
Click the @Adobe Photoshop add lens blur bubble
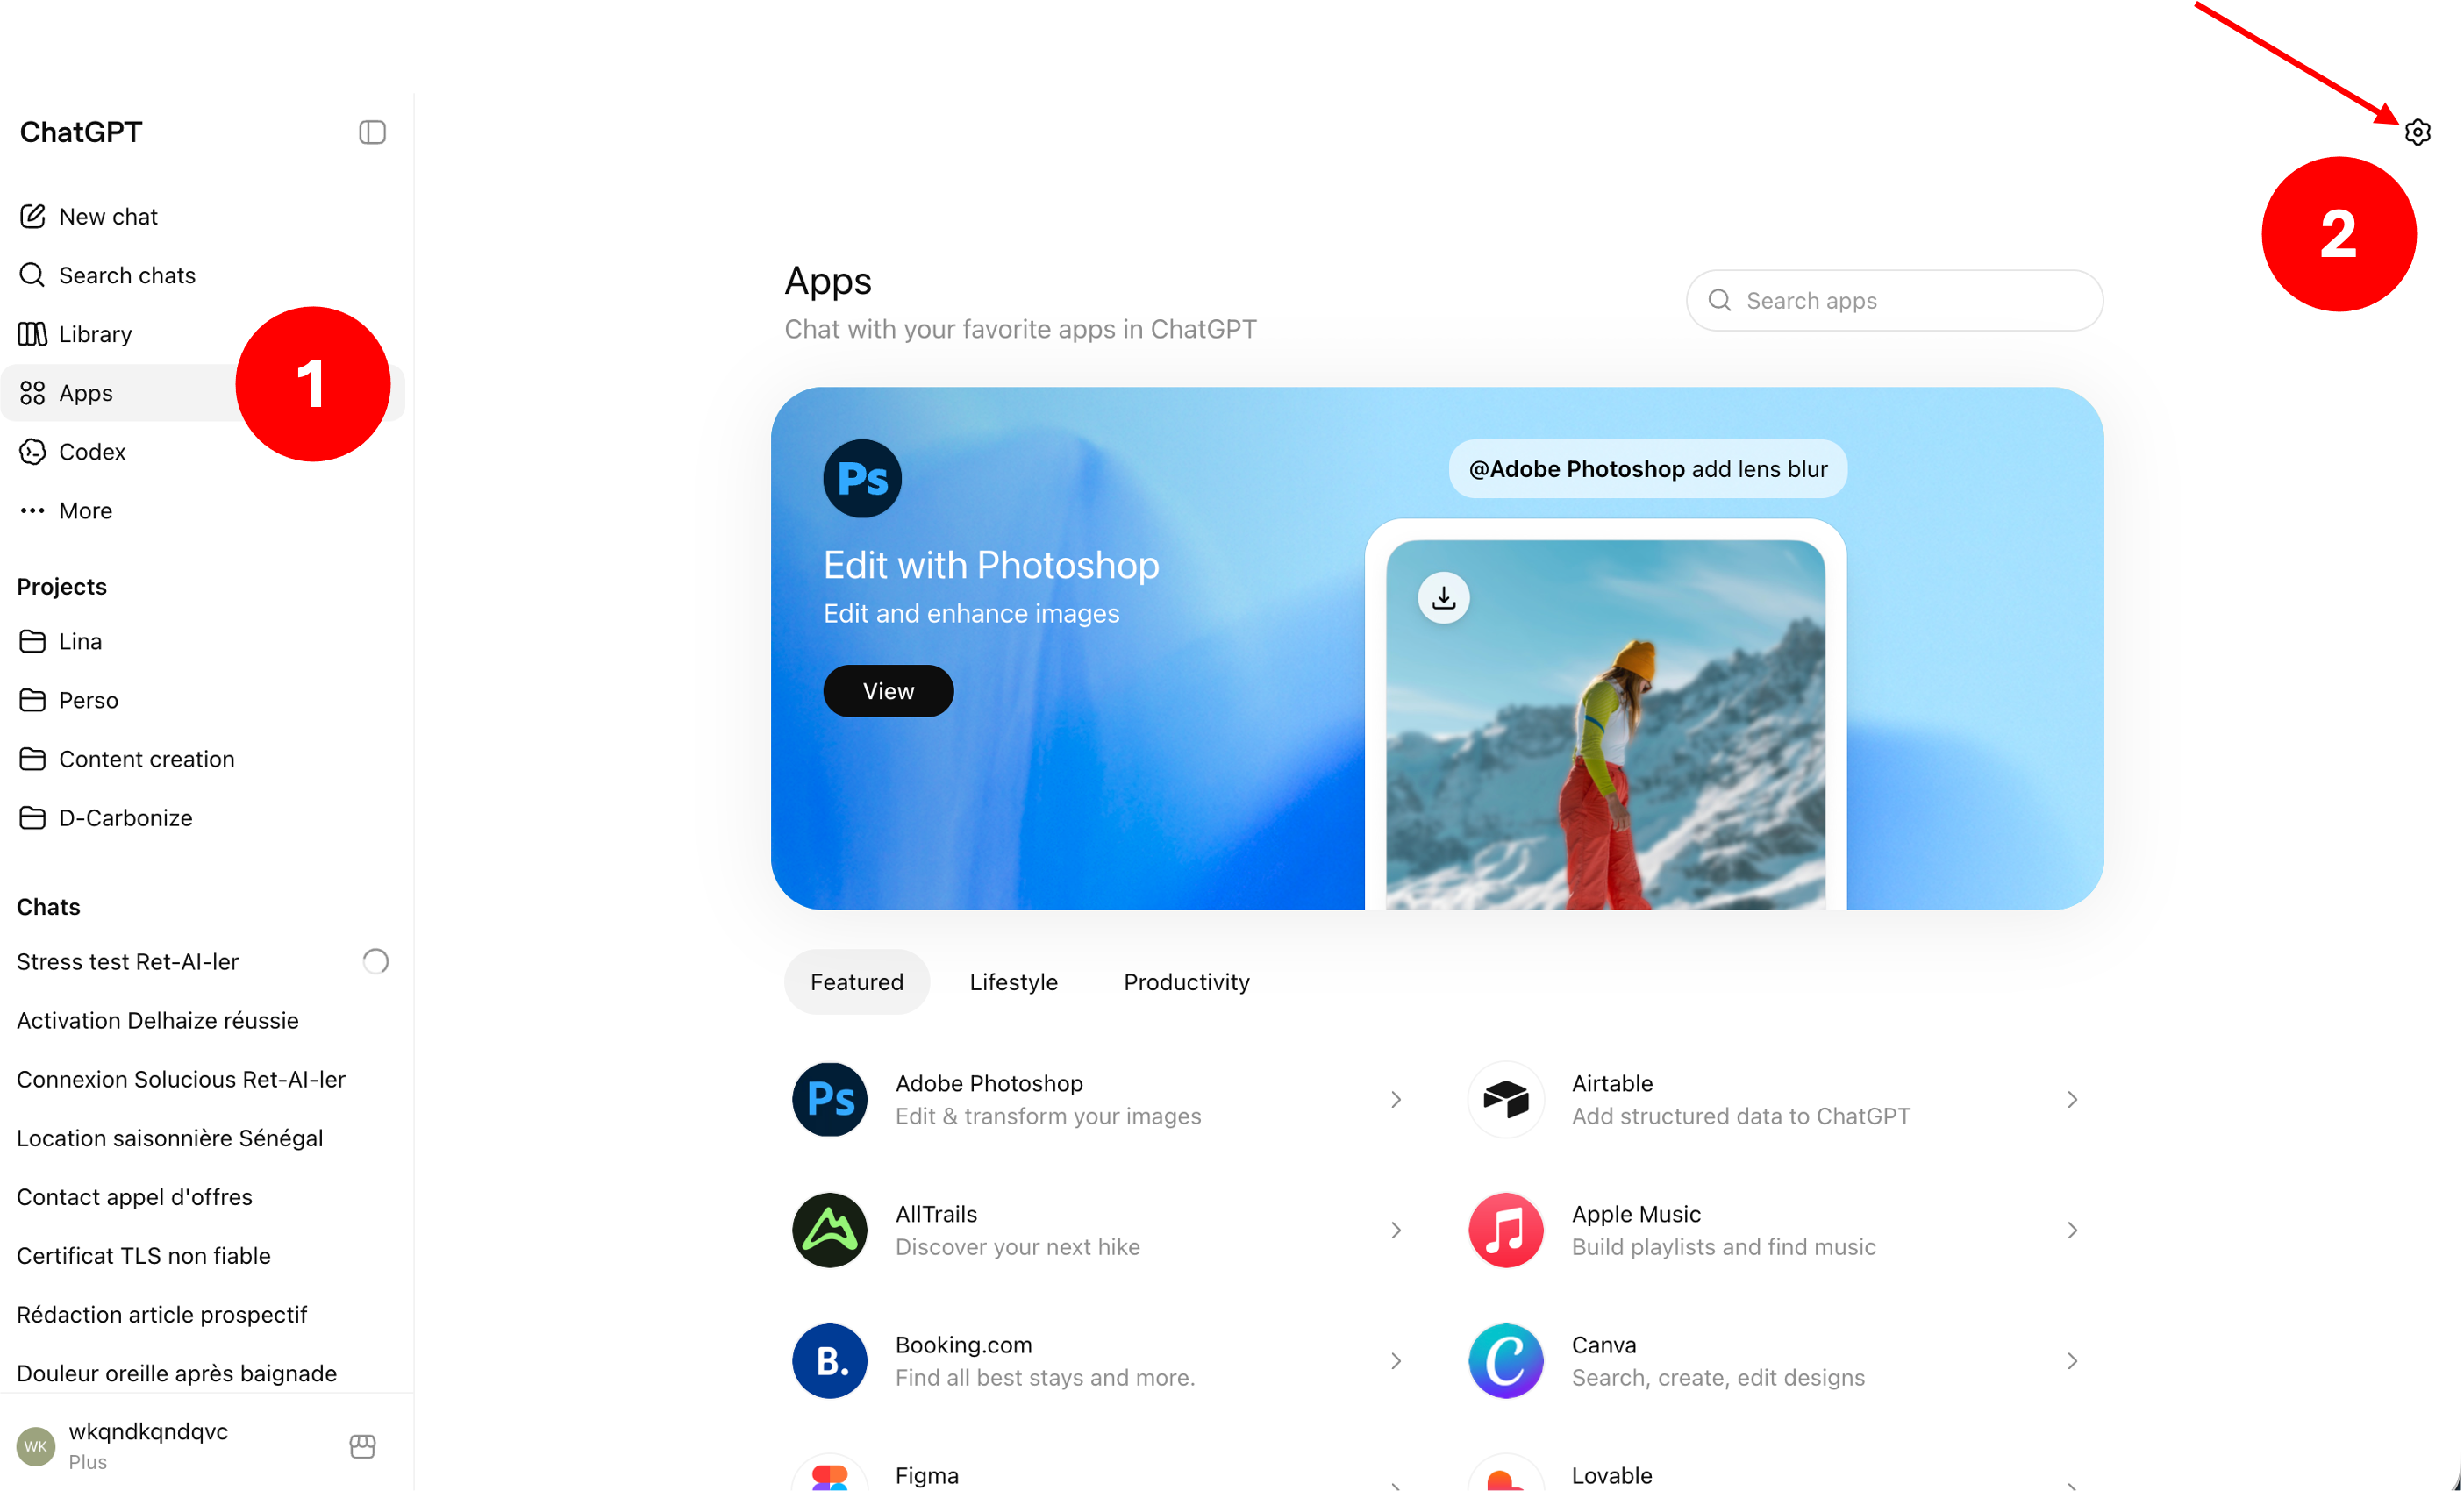point(1648,468)
